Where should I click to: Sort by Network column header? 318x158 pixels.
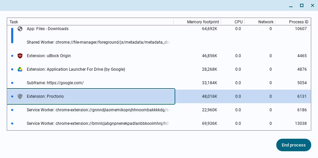(x=265, y=22)
